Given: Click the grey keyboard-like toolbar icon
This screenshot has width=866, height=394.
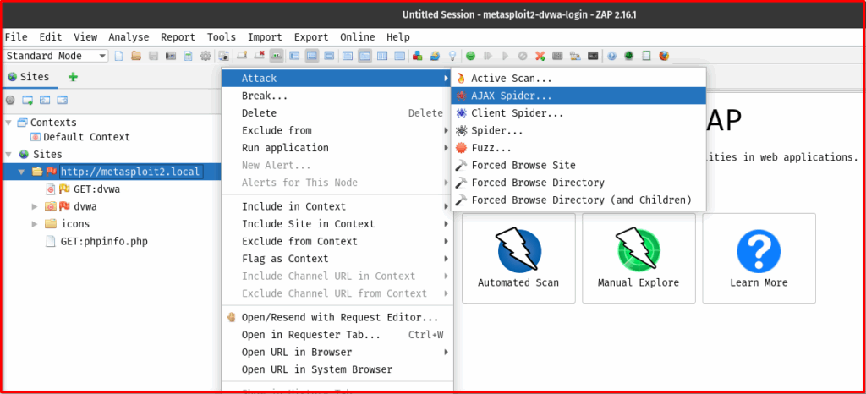Looking at the screenshot, I should point(557,56).
